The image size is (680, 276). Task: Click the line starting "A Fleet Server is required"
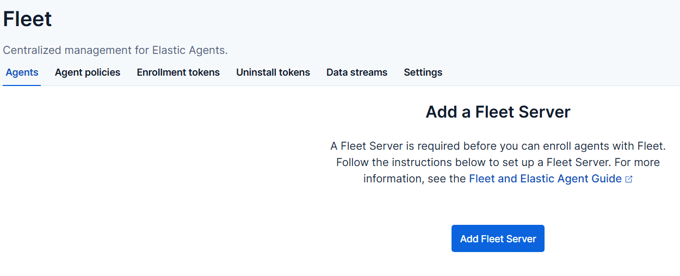click(x=498, y=146)
